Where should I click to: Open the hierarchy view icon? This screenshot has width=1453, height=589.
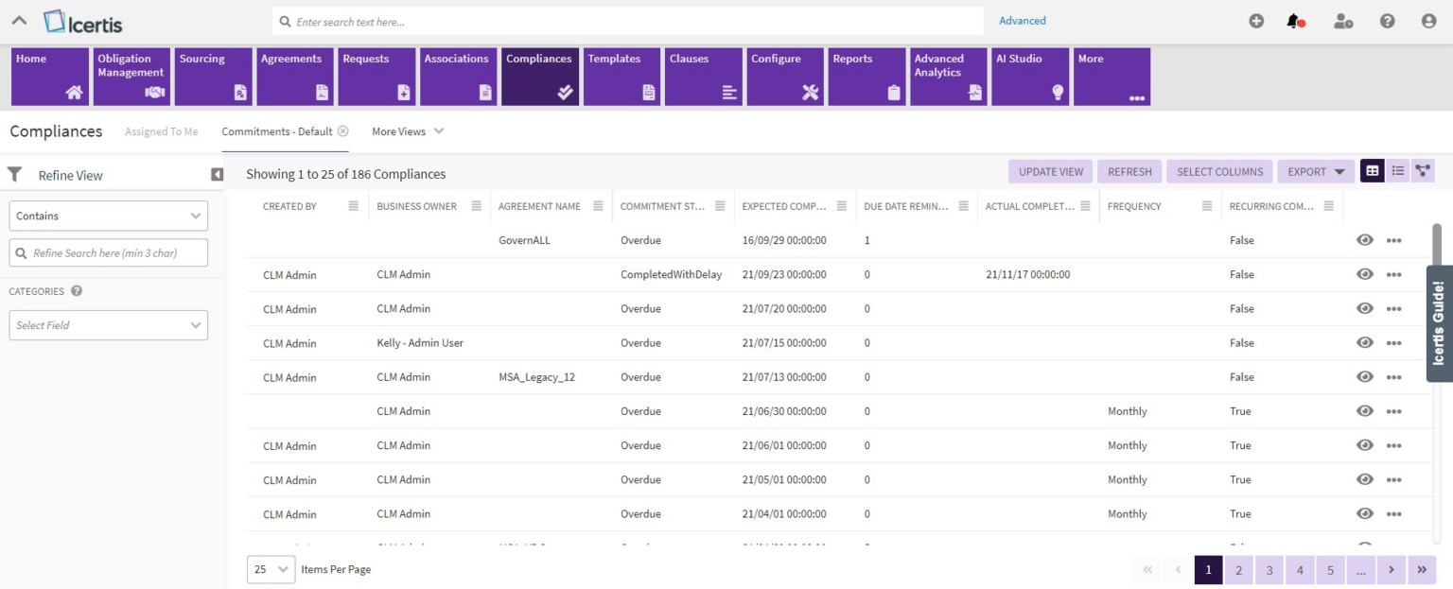1425,171
